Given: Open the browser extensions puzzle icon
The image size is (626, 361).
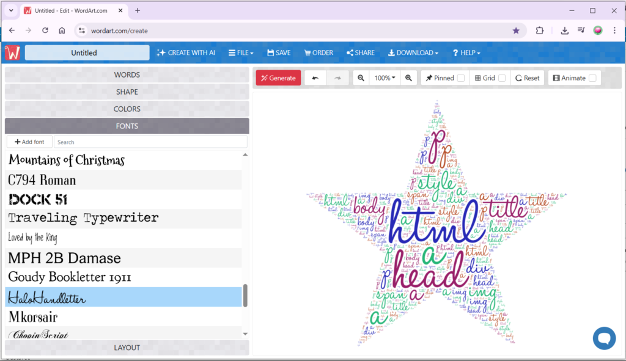Looking at the screenshot, I should point(540,31).
